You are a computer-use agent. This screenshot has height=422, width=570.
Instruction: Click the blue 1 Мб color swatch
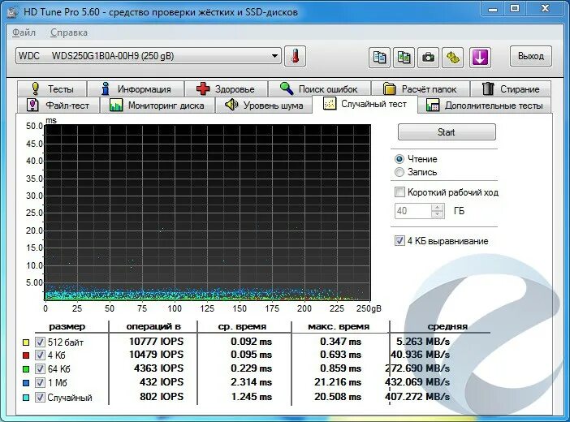point(26,383)
